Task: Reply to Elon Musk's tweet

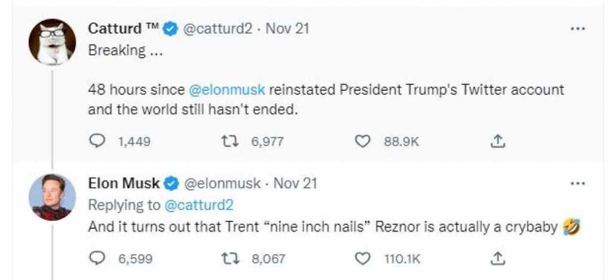Action: 97,258
